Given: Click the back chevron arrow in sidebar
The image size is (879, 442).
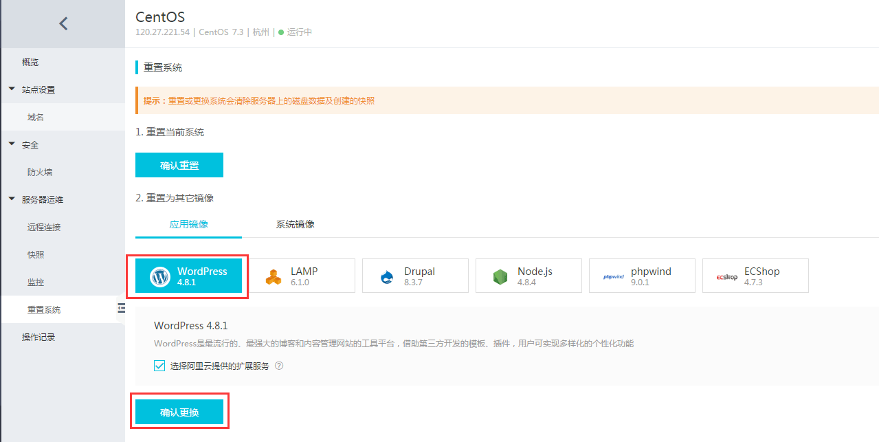Looking at the screenshot, I should pyautogui.click(x=63, y=23).
